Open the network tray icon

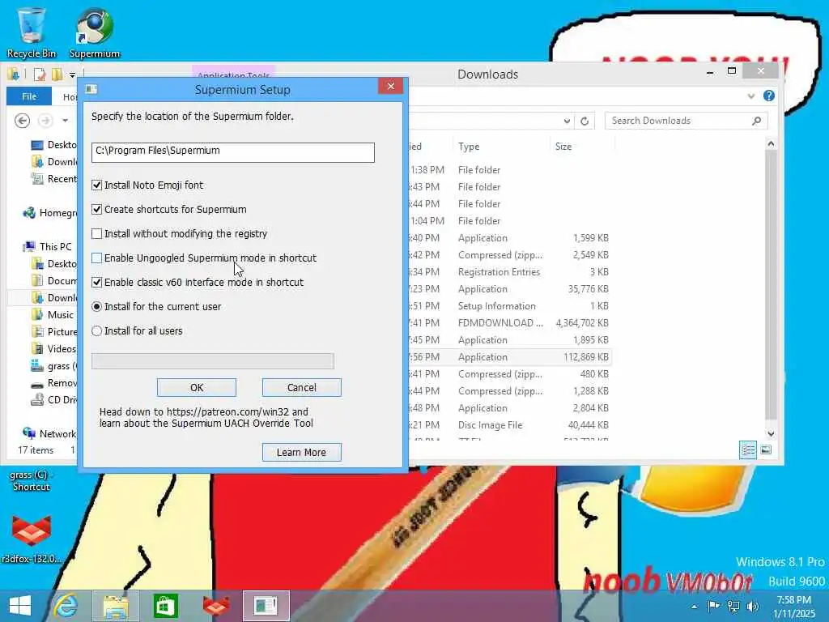[733, 606]
